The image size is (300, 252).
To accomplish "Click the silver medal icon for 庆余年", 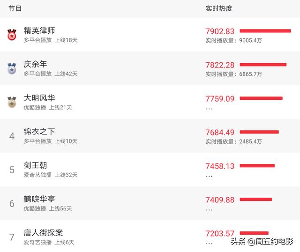I will click(x=12, y=68).
